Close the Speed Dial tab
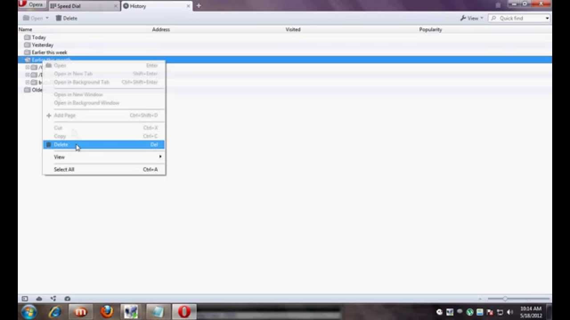This screenshot has width=570, height=320. [116, 6]
